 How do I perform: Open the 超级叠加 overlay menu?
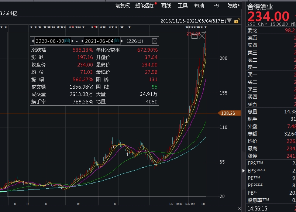(x=145, y=6)
